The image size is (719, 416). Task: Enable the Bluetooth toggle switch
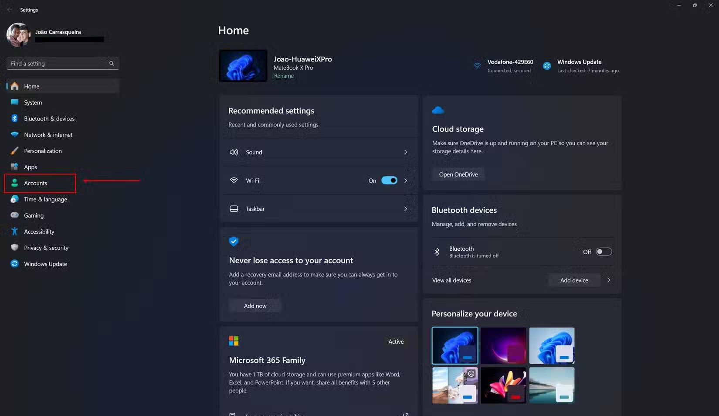pos(604,252)
